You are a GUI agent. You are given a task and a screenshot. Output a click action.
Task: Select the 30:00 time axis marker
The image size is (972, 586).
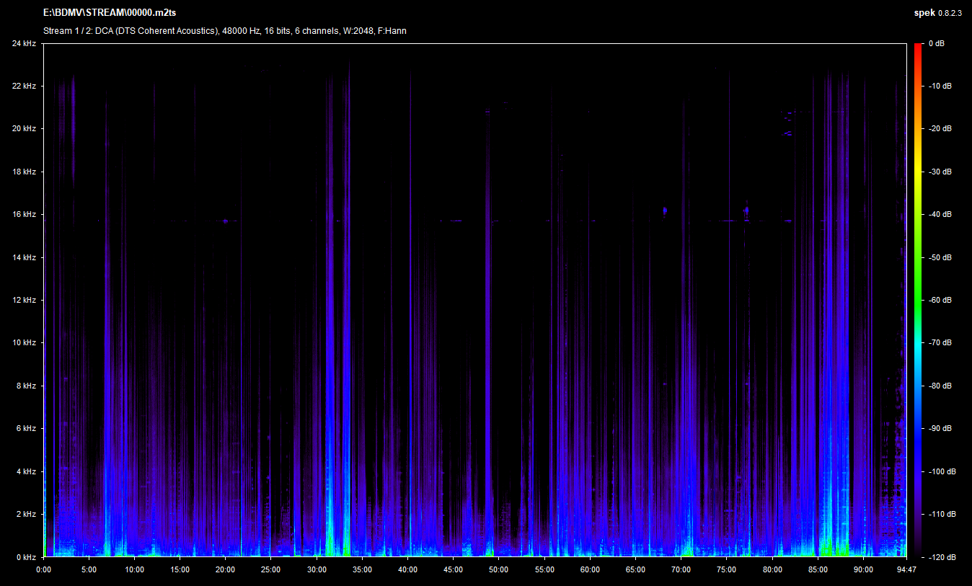[317, 569]
